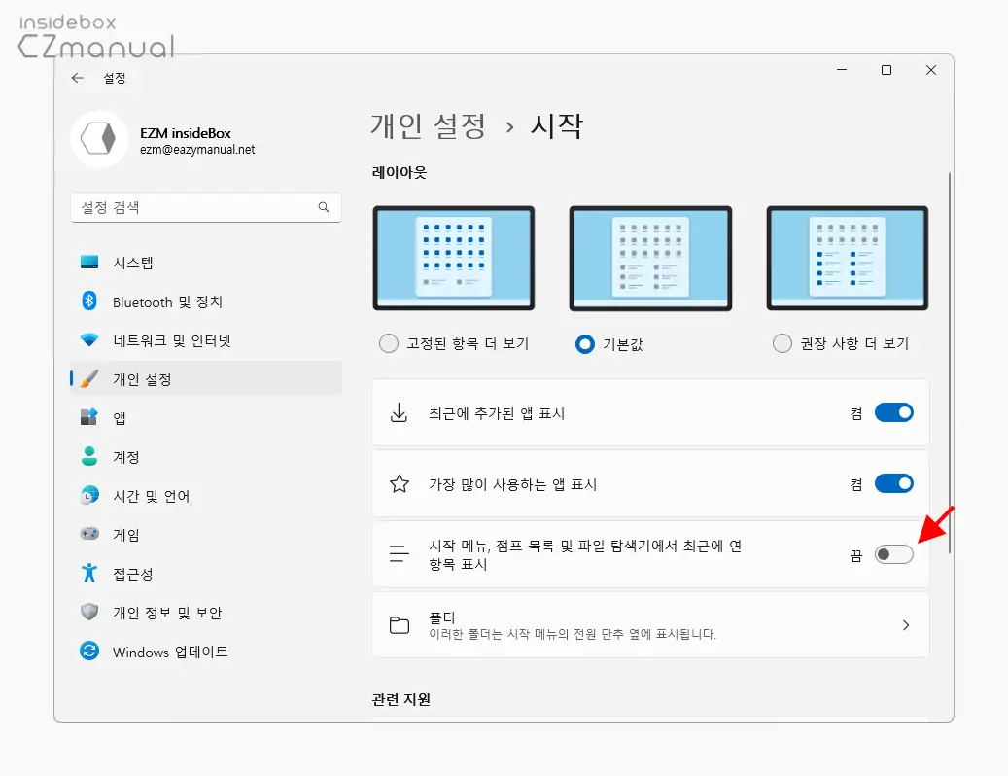Open the 계정 section
This screenshot has width=1008, height=776.
128,457
